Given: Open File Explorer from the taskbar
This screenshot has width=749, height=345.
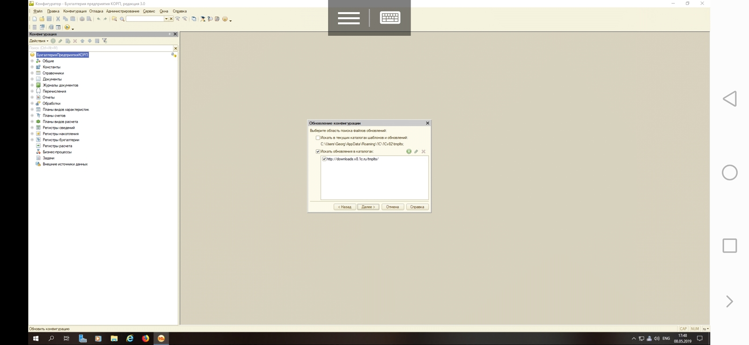Looking at the screenshot, I should tap(114, 338).
